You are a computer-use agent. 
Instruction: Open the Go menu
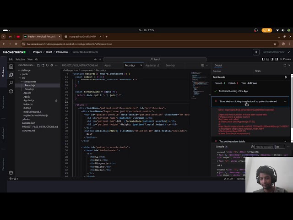click(37, 59)
